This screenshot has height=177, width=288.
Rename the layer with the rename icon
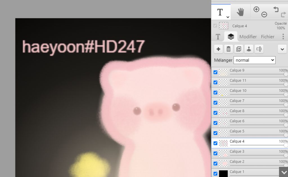[259, 49]
